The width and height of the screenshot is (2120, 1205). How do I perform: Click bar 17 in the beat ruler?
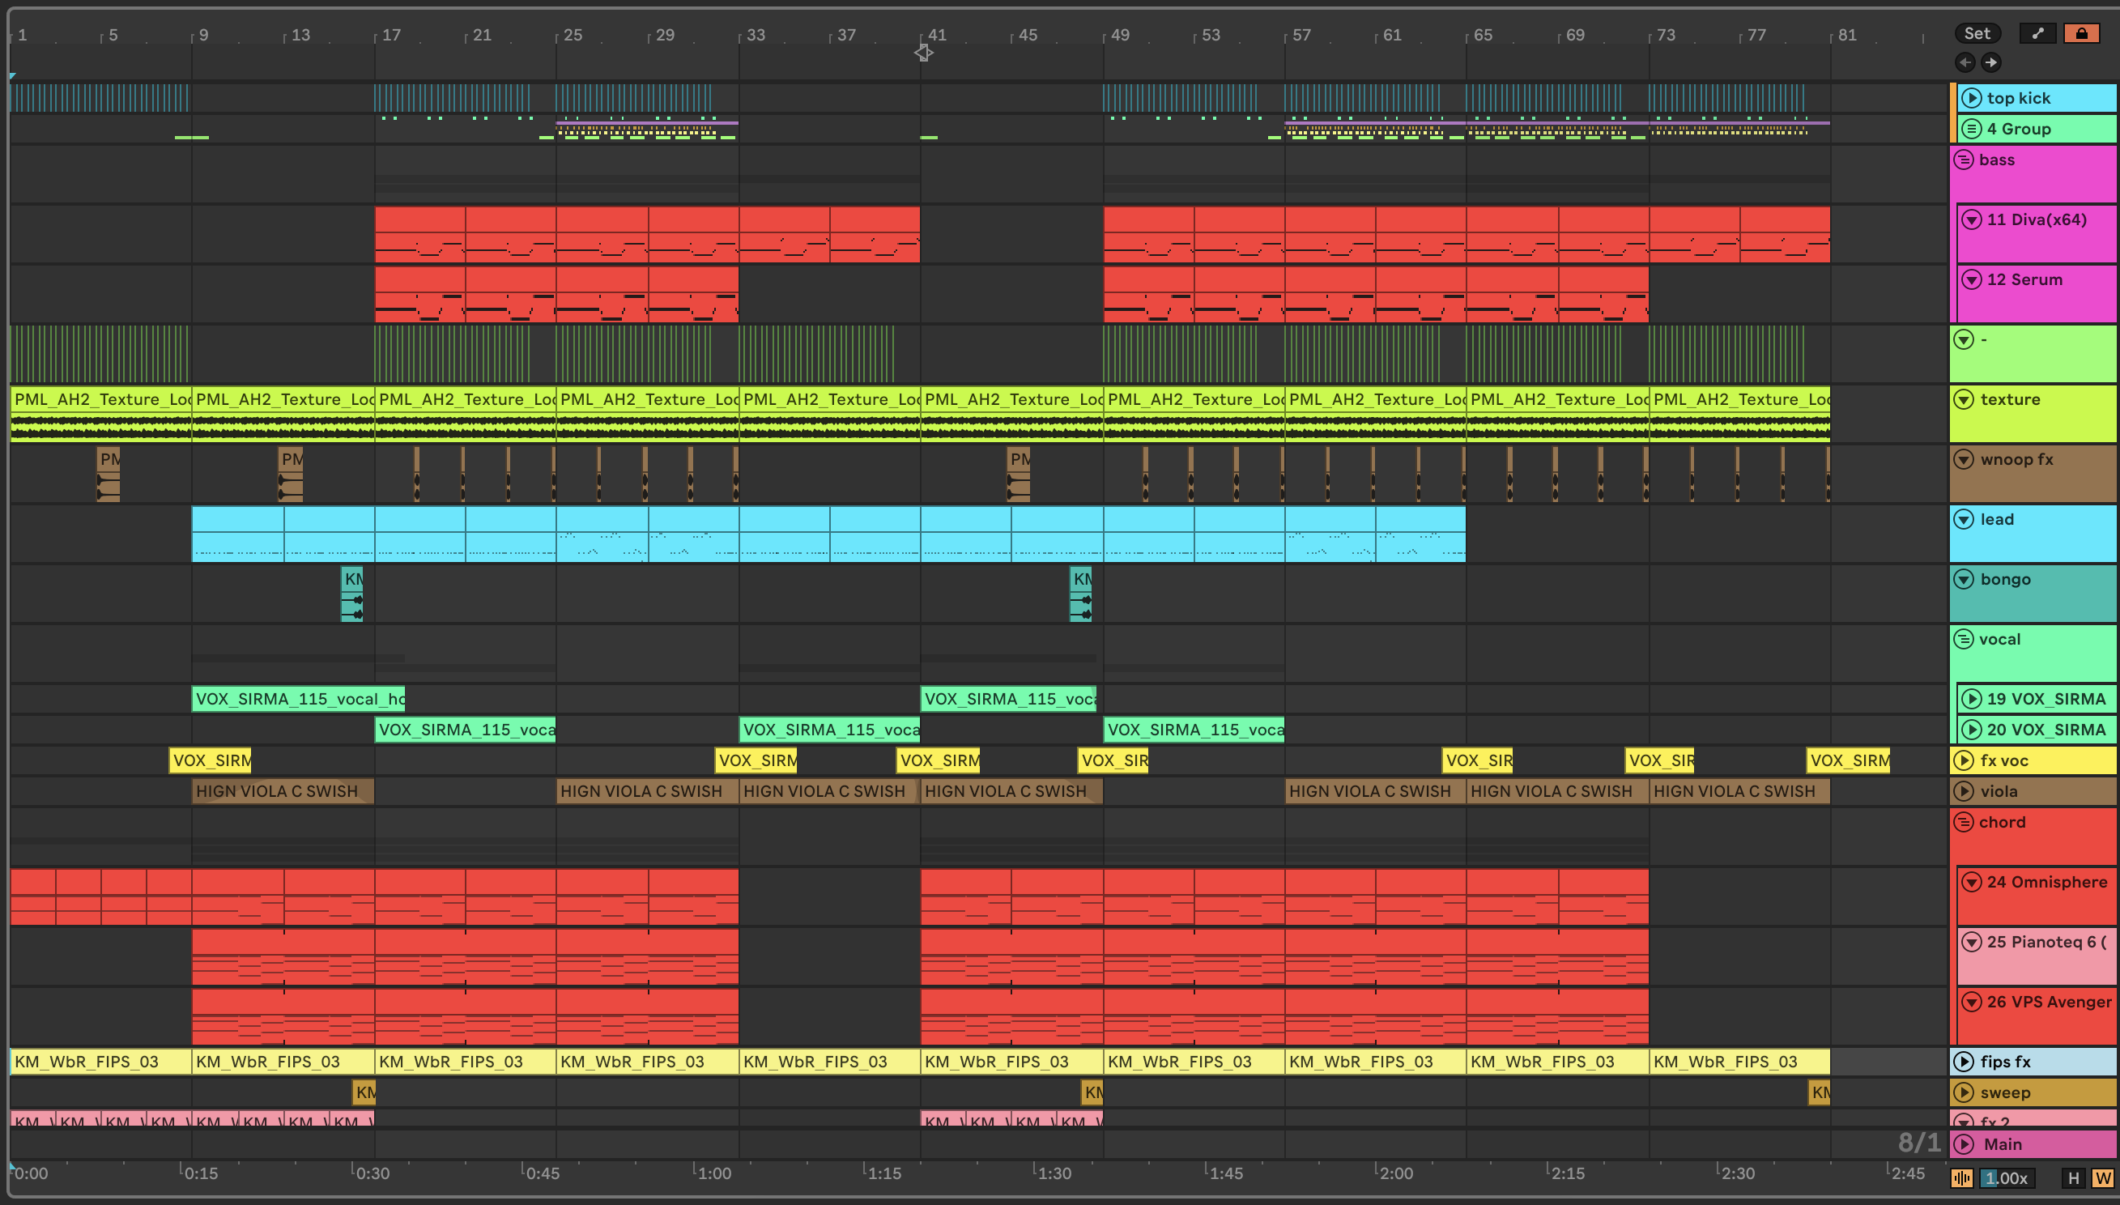(391, 35)
